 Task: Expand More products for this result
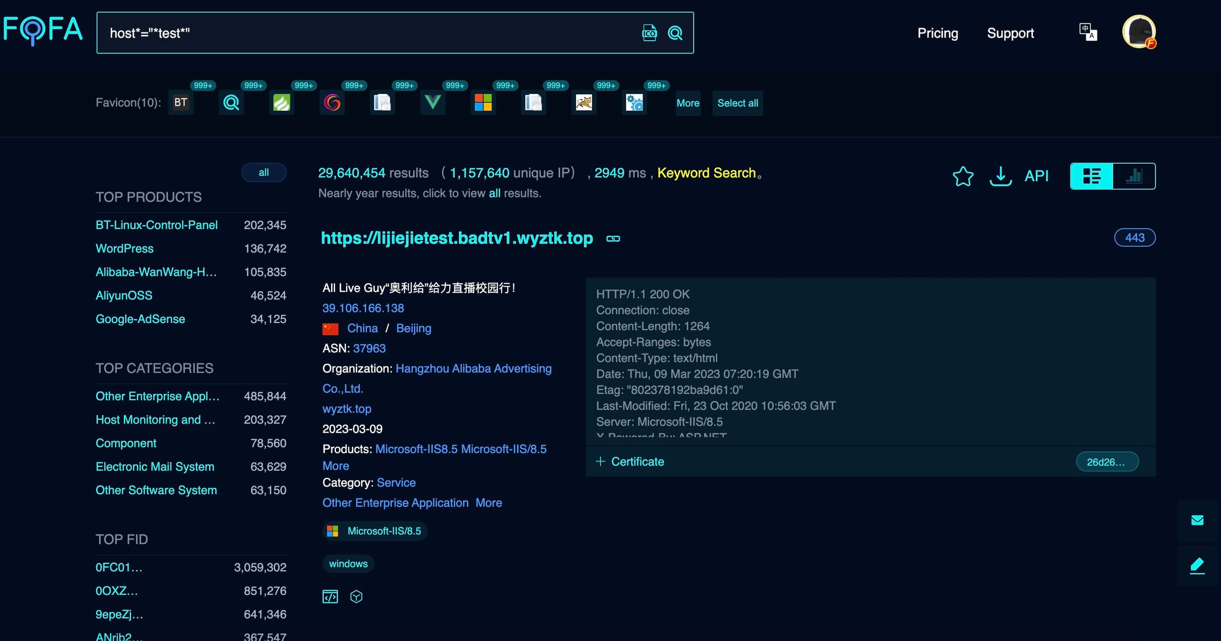tap(335, 466)
